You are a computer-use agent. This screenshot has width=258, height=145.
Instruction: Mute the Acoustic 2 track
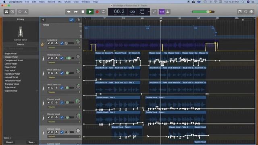click(49, 43)
